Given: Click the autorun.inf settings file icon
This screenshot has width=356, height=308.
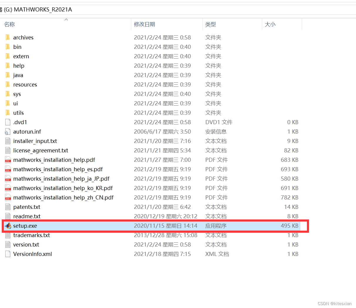Looking at the screenshot, I should 8,131.
